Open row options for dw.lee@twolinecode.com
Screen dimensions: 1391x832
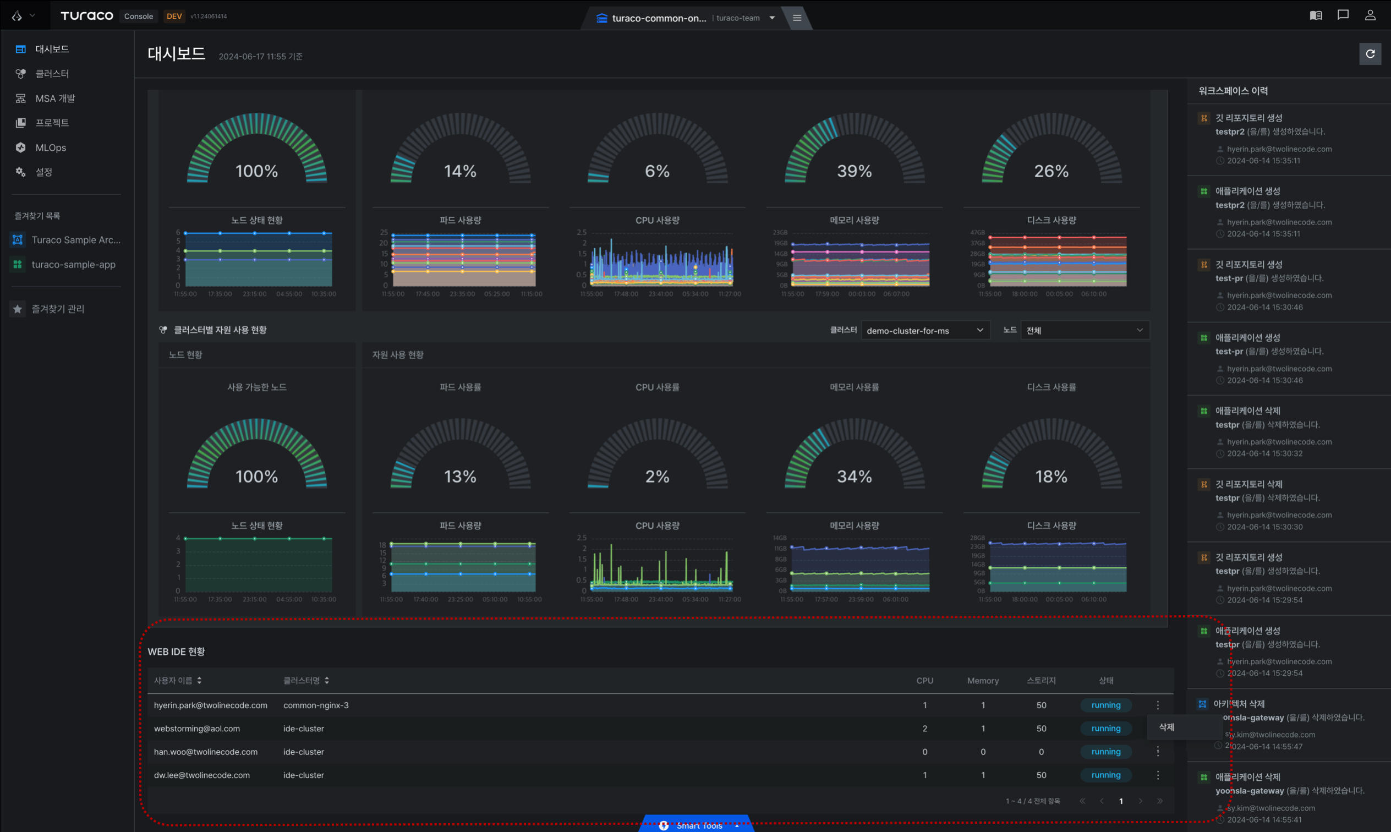coord(1158,775)
